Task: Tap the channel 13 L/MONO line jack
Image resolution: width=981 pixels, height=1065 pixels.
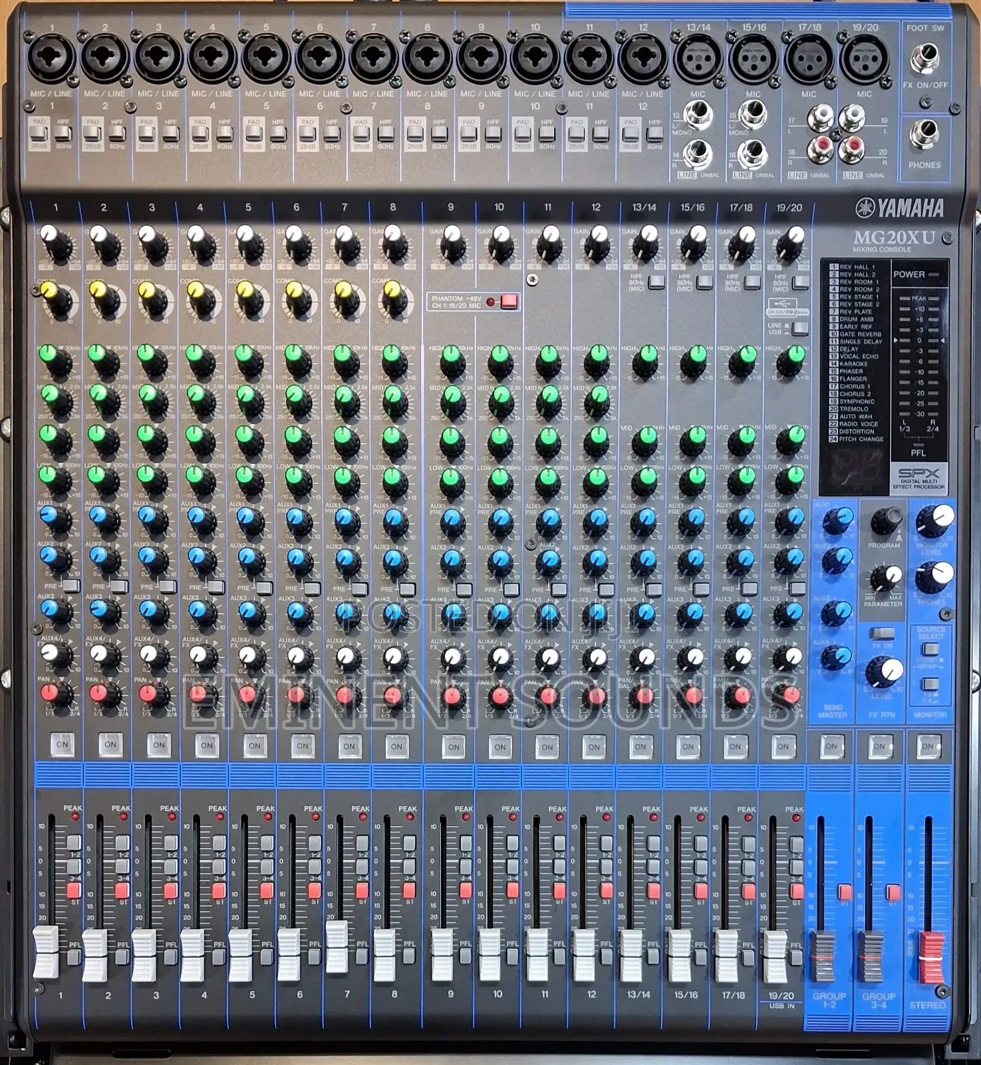Action: pos(697,115)
